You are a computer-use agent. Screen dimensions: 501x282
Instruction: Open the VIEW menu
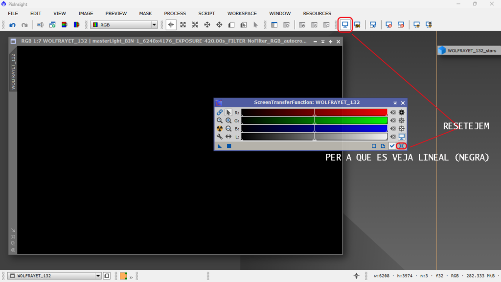(59, 13)
